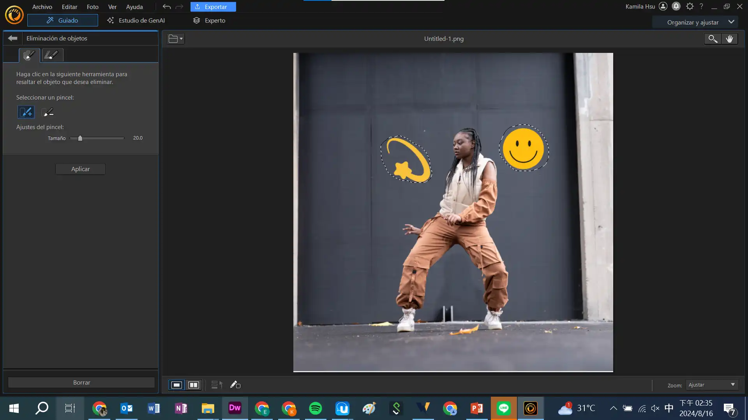
Task: Open the Foto menu
Action: (92, 7)
